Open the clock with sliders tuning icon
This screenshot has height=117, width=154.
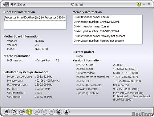click(22, 112)
